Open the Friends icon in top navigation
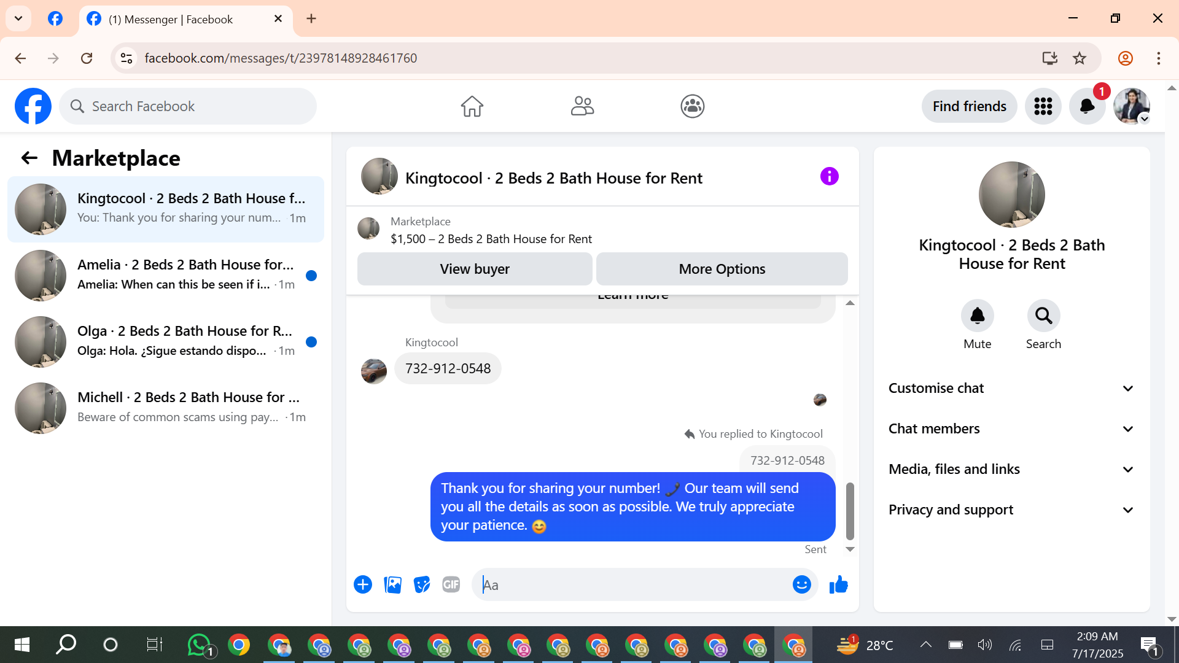Viewport: 1179px width, 663px height. point(582,106)
